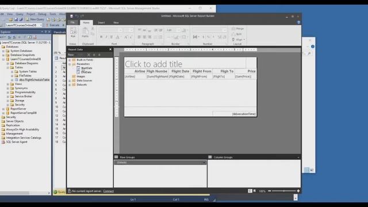This screenshot has height=207, width=368.
Task: Select the Price column header cell
Action: coord(246,71)
